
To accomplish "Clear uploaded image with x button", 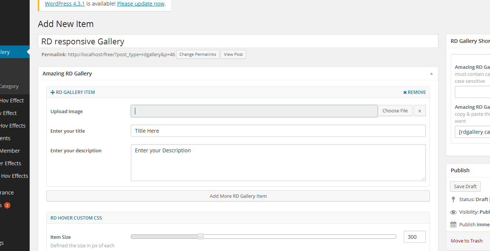I will tap(420, 111).
